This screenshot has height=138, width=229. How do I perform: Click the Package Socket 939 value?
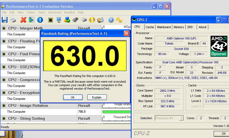181,49
